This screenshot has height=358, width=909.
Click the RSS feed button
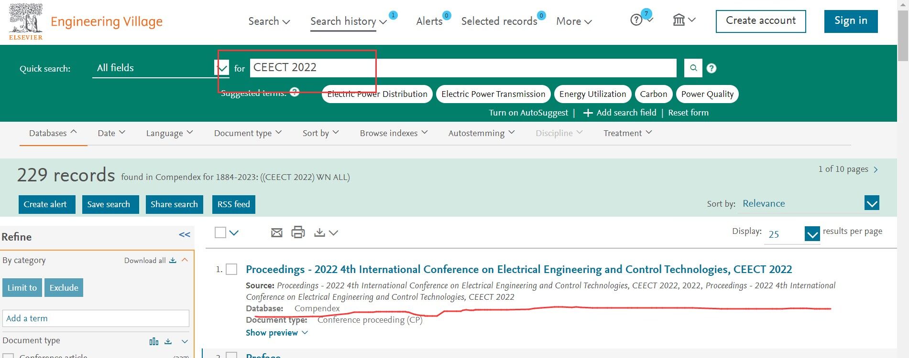(233, 204)
